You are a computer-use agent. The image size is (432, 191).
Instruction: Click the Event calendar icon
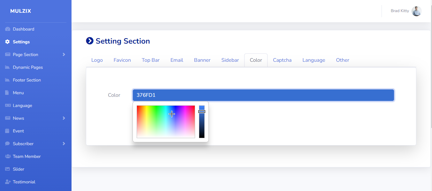click(x=7, y=131)
